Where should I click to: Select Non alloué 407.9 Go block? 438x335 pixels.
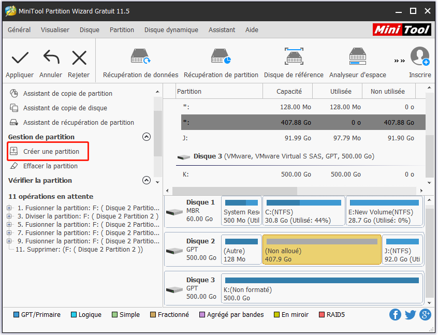coord(322,250)
